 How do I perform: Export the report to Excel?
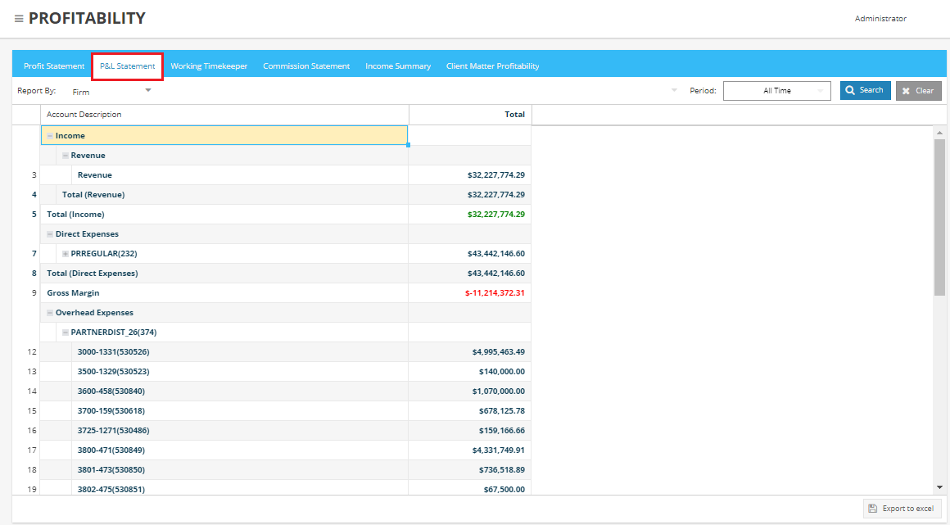[x=901, y=509]
